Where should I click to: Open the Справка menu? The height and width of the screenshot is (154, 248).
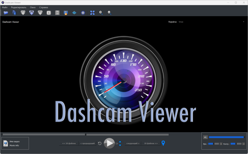44,7
